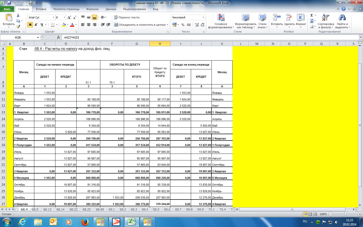This screenshot has width=363, height=227.
Task: Toggle italic formatting button
Action: pyautogui.click(x=36, y=25)
